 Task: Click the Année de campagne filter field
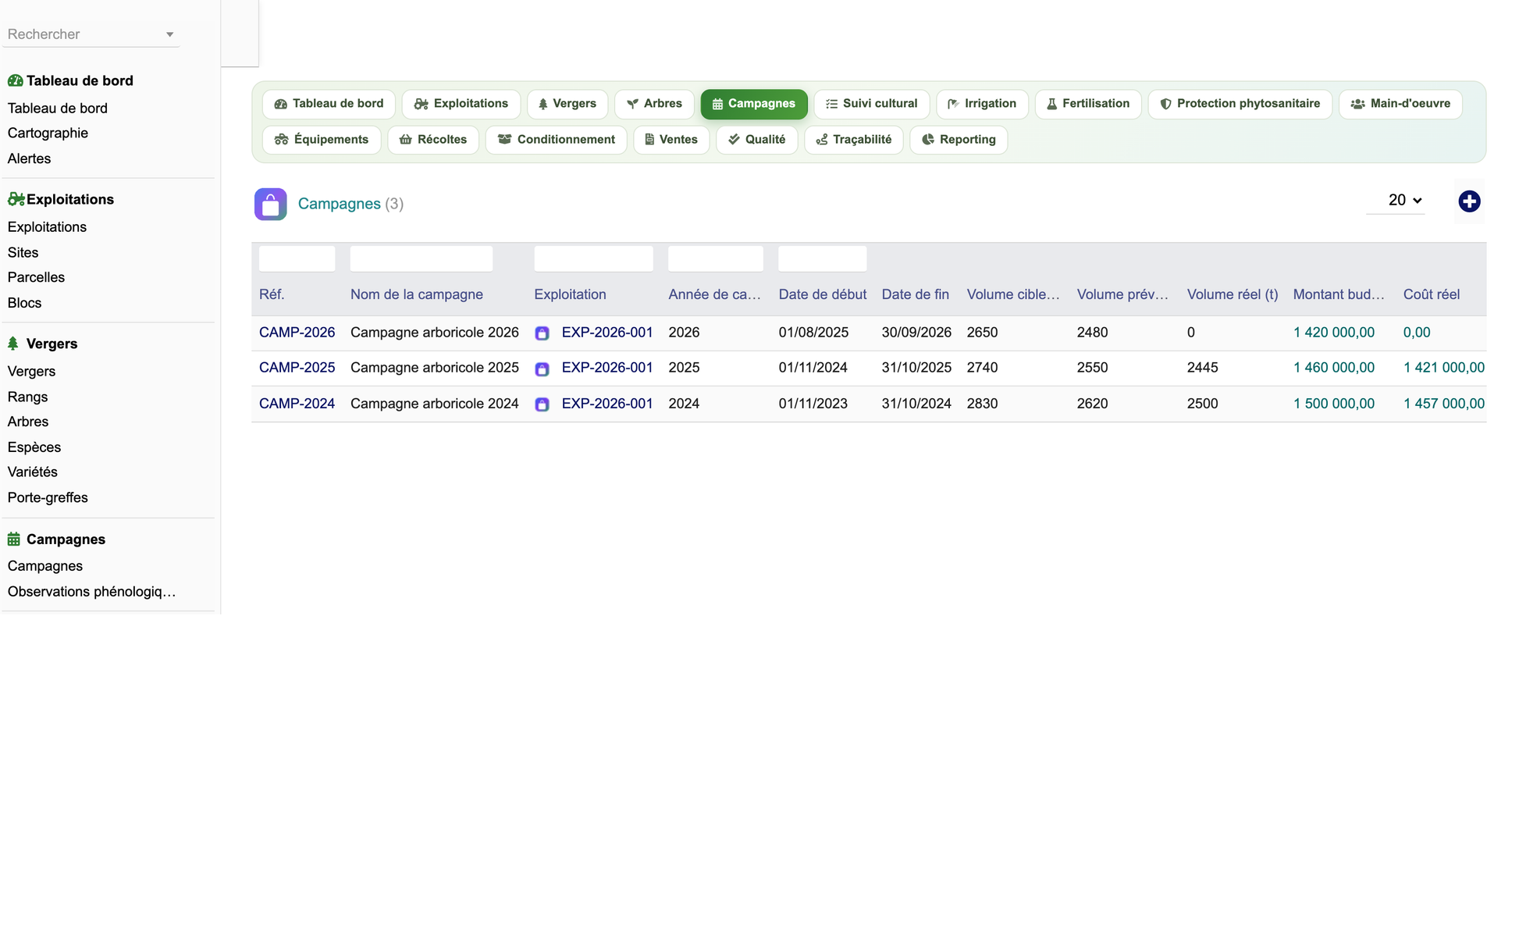coord(716,258)
